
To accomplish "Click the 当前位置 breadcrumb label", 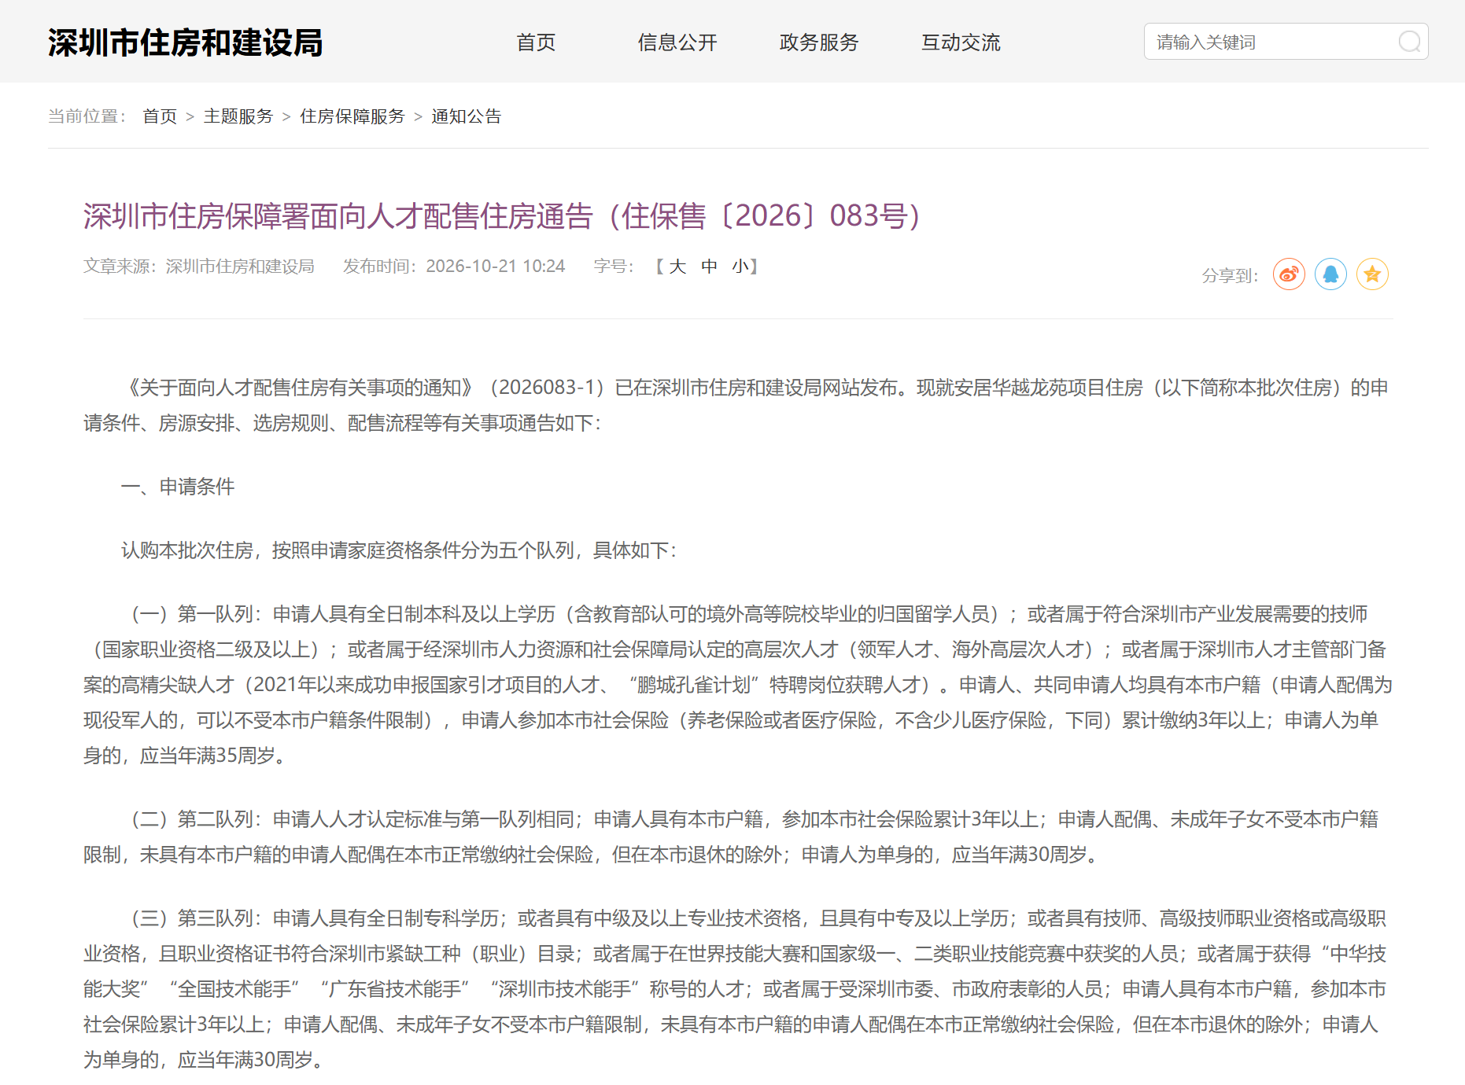I will click(87, 116).
